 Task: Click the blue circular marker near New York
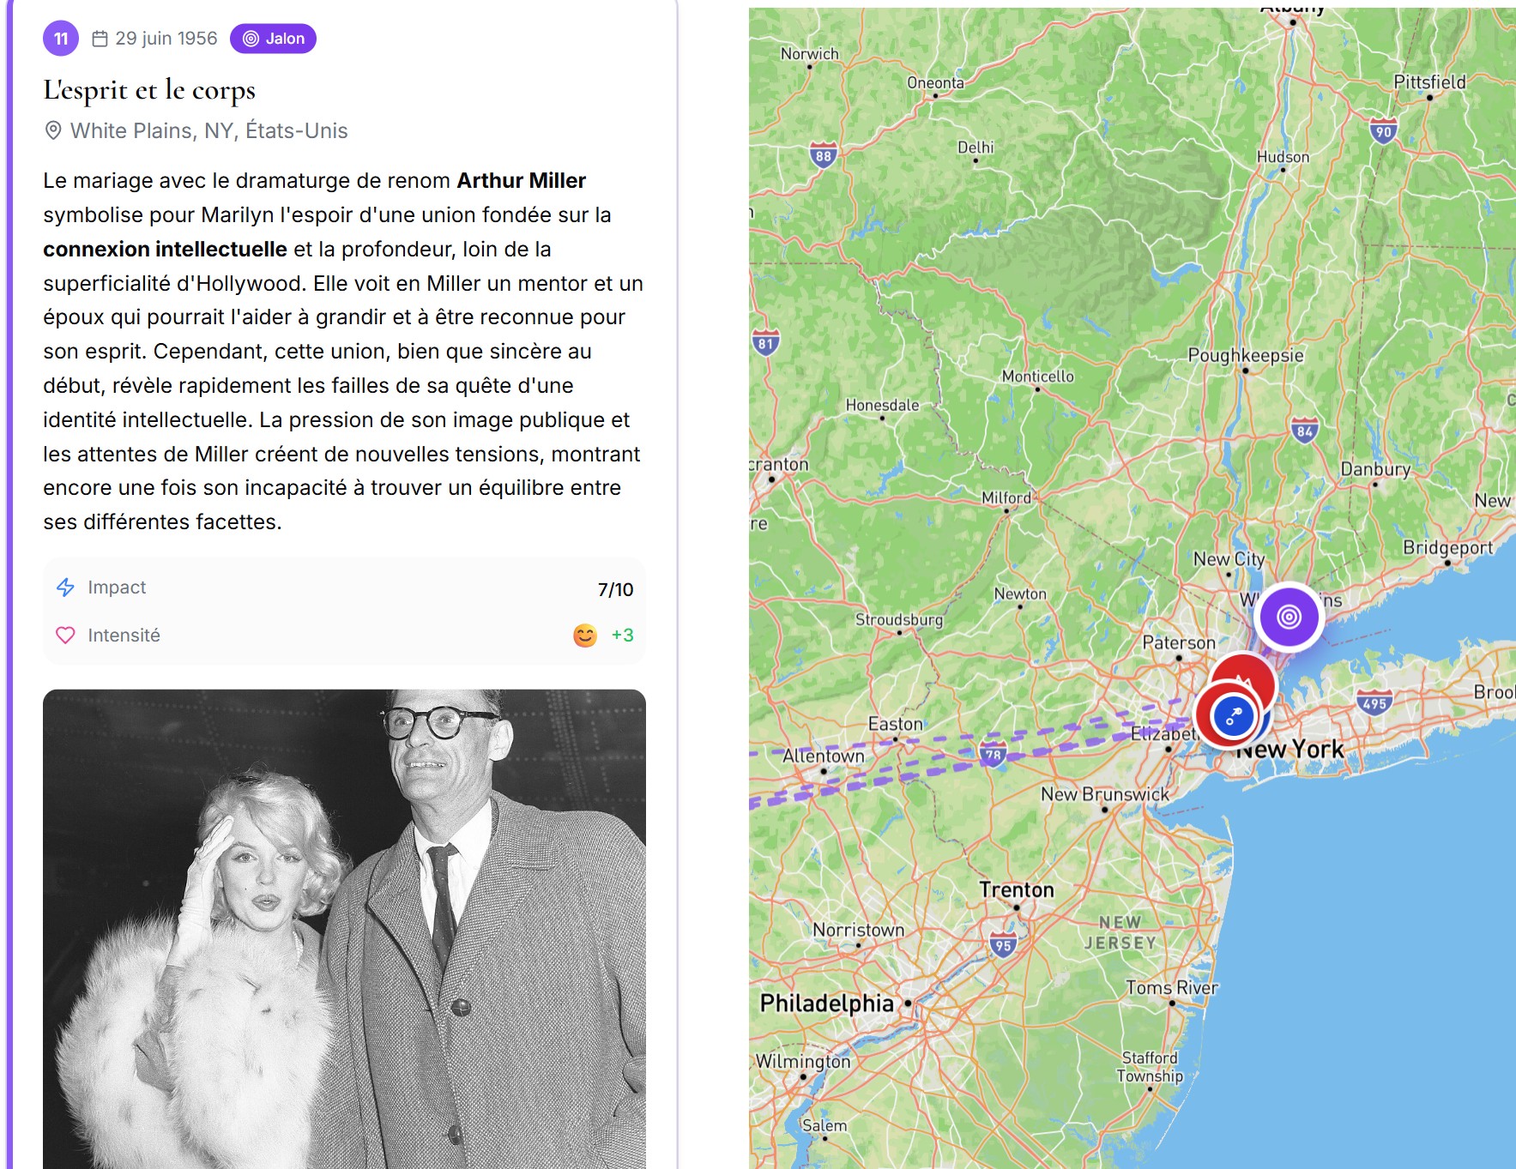[1233, 716]
